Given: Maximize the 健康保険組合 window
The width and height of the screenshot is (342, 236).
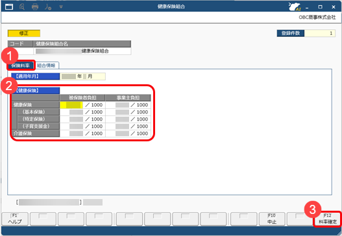Looking at the screenshot, I should [320, 7].
